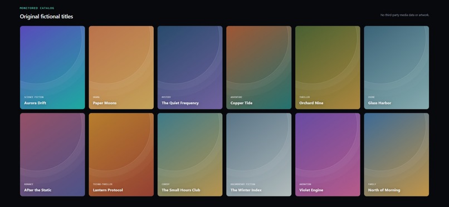This screenshot has height=207, width=449.
Task: Open the Aurora Drift title card
Action: [x=52, y=67]
